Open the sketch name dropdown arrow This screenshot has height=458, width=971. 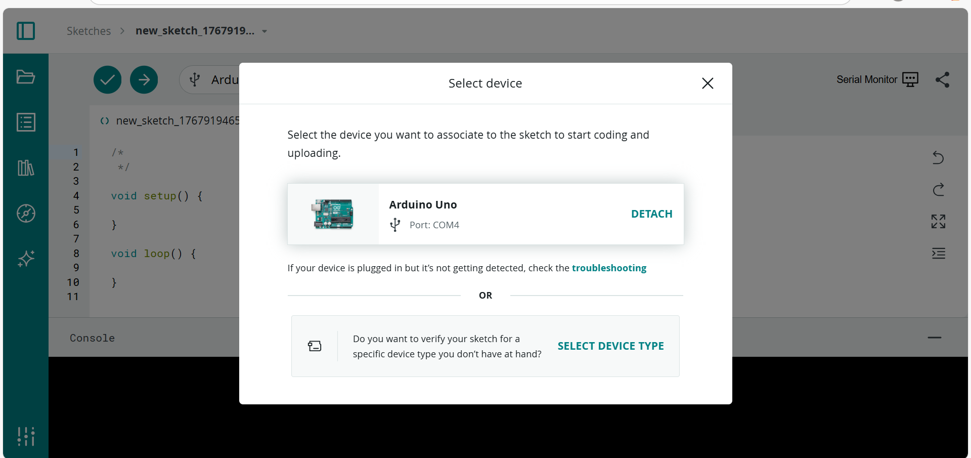click(x=264, y=31)
